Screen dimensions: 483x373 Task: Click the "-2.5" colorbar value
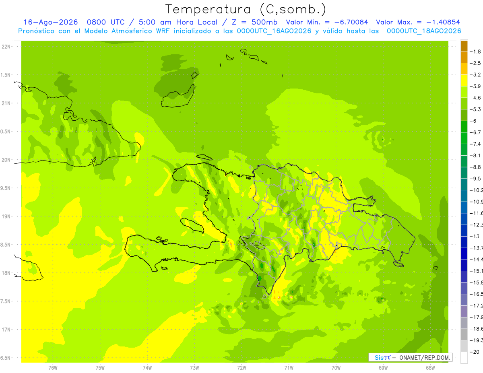point(475,63)
